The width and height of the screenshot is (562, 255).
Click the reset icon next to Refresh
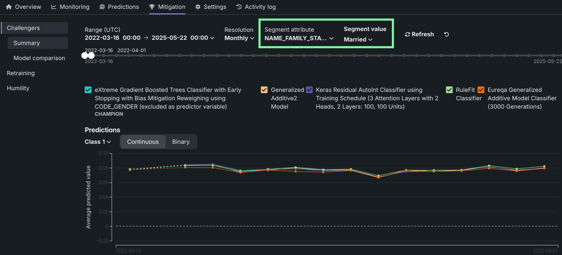pos(446,34)
